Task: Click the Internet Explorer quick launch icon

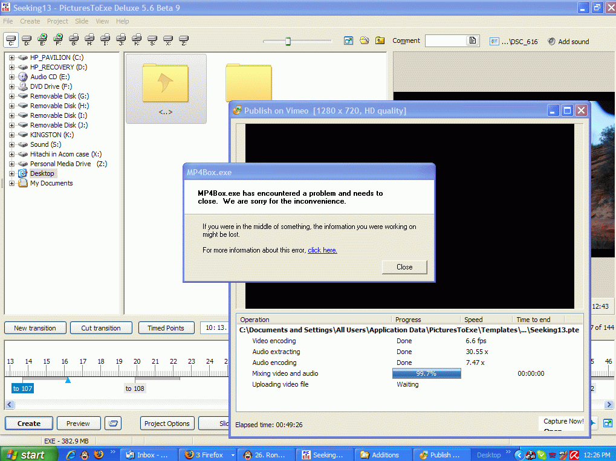Action: 71,454
